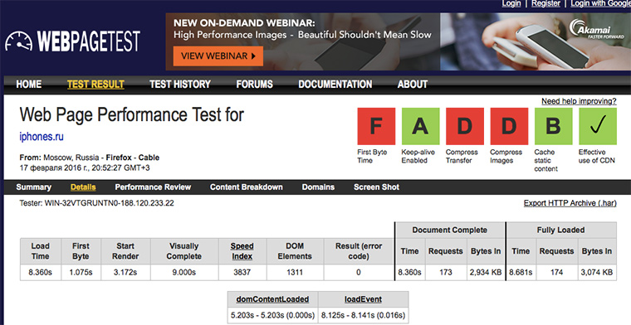Click the WebPageTest logo
The height and width of the screenshot is (325, 631).
72,41
